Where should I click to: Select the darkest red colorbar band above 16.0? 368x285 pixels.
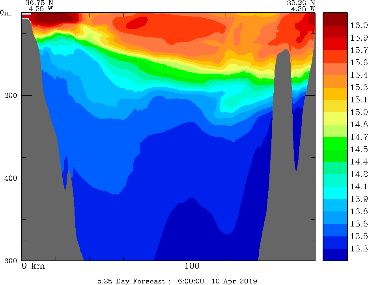pos(335,19)
